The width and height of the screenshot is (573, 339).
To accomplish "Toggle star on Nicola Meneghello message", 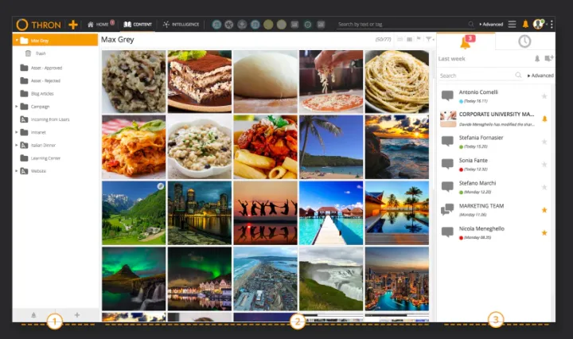I will [544, 232].
